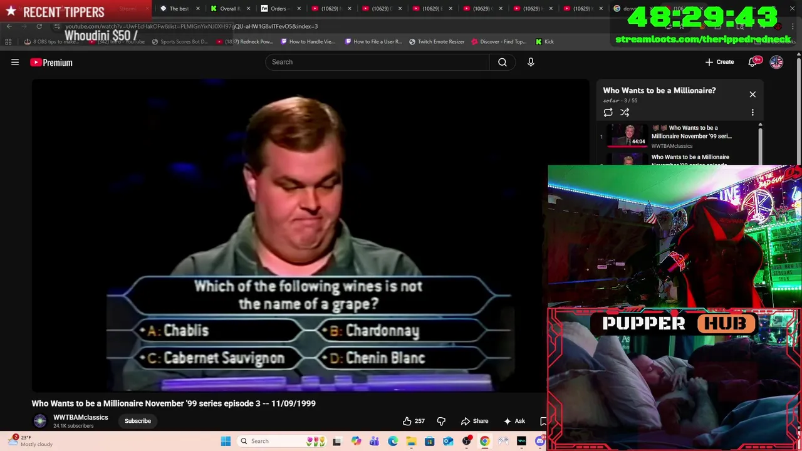
Task: Open 'Twitch Emote Resizer' bookmark
Action: point(437,41)
